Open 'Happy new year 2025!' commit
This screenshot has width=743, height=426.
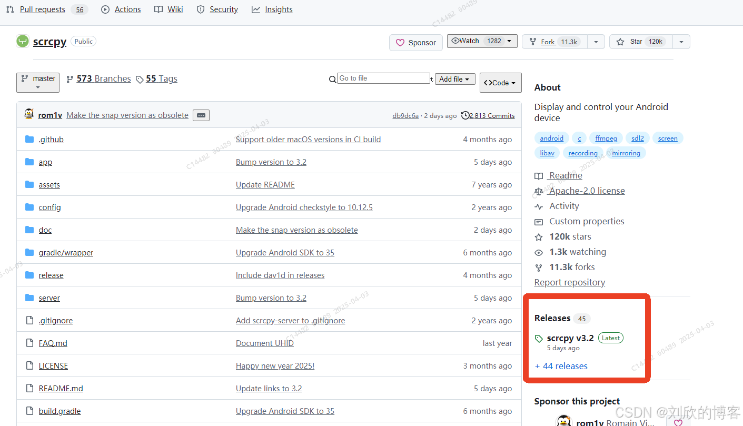click(275, 366)
